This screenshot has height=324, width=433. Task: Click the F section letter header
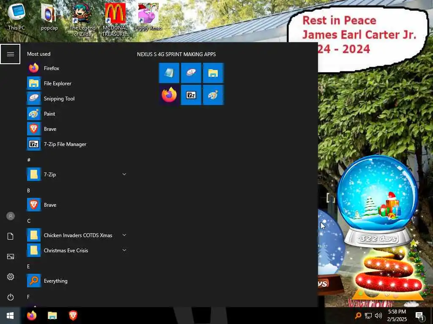28,297
